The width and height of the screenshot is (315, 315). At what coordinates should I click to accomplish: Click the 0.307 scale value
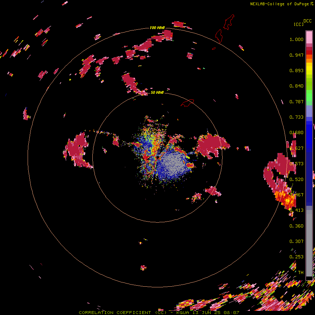[x=296, y=241]
